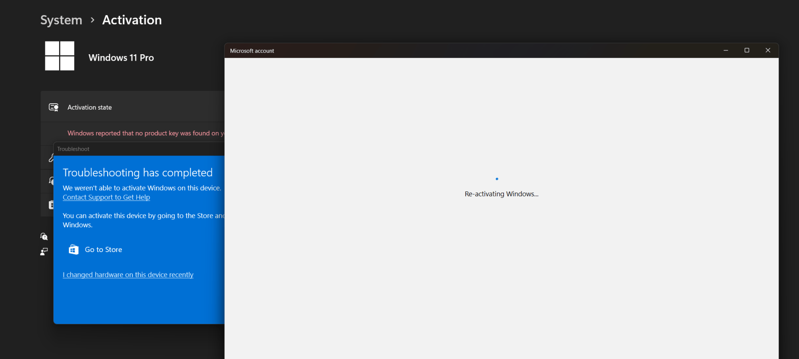This screenshot has width=799, height=359.
Task: Click the Windows logo icon
Action: point(60,56)
